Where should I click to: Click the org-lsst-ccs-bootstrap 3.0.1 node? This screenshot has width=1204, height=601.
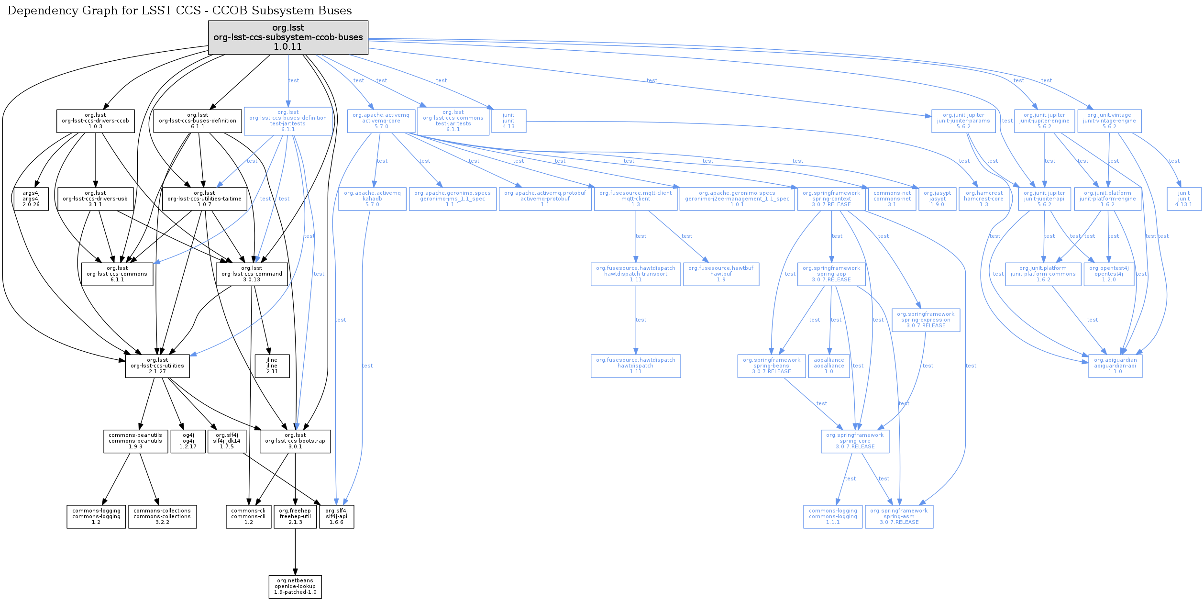[295, 441]
